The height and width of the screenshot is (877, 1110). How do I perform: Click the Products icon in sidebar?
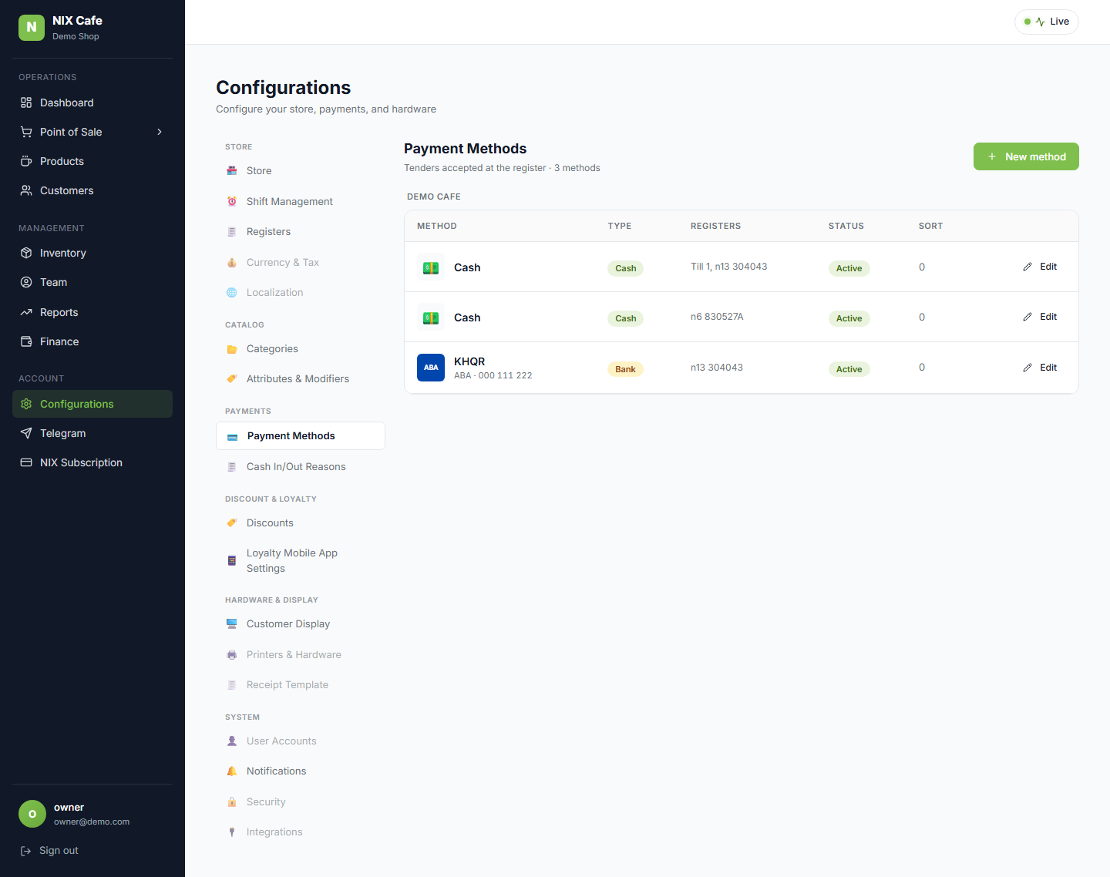(26, 161)
